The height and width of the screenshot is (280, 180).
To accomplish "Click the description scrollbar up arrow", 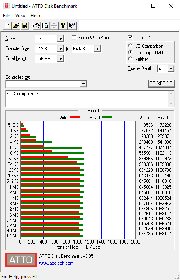I will point(171,94).
